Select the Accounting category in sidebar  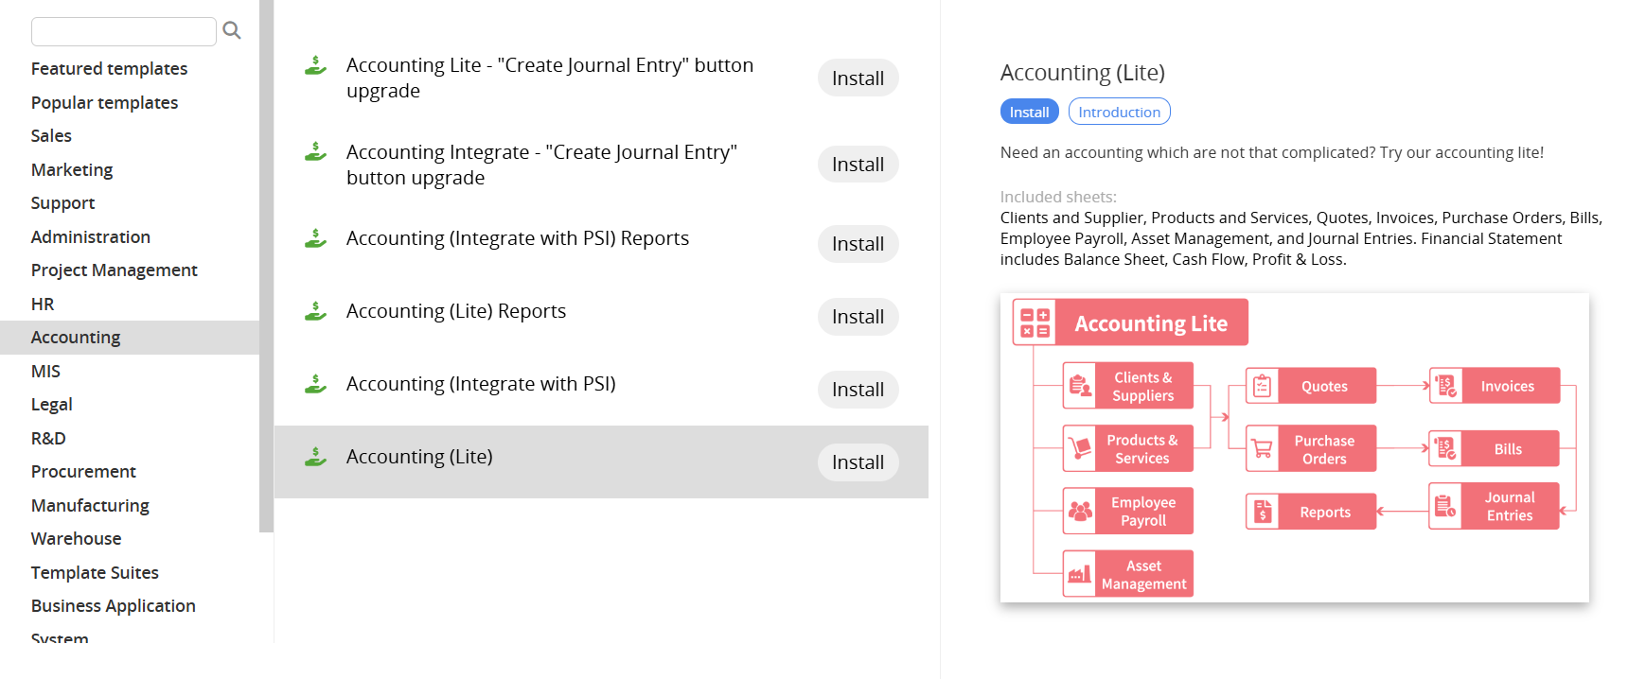(76, 338)
